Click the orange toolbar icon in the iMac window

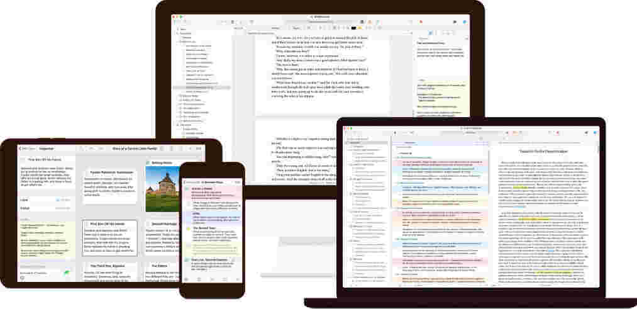[369, 21]
